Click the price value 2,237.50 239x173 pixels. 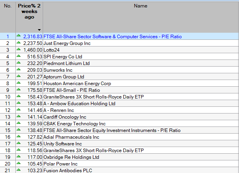[x=33, y=43]
